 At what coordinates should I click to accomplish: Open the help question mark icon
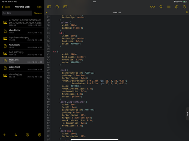point(27,135)
